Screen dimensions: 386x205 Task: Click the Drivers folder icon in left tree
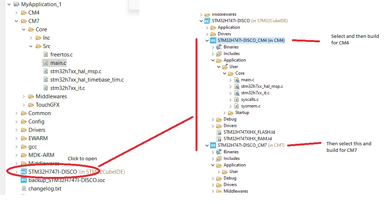pyautogui.click(x=24, y=130)
